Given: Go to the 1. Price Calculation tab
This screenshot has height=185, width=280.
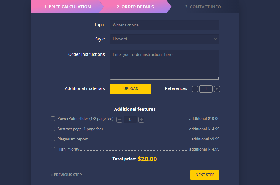Looking at the screenshot, I should (67, 7).
